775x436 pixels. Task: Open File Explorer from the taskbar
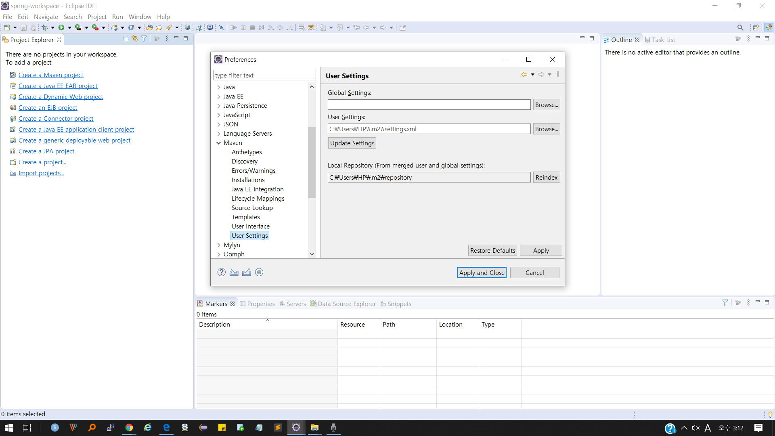point(315,428)
